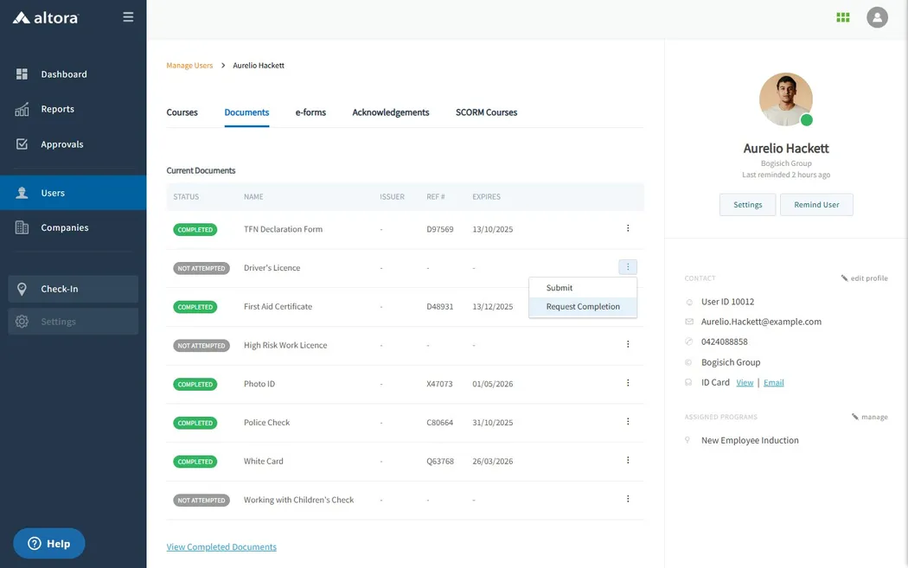
Task: Email the ID Card
Action: [774, 383]
